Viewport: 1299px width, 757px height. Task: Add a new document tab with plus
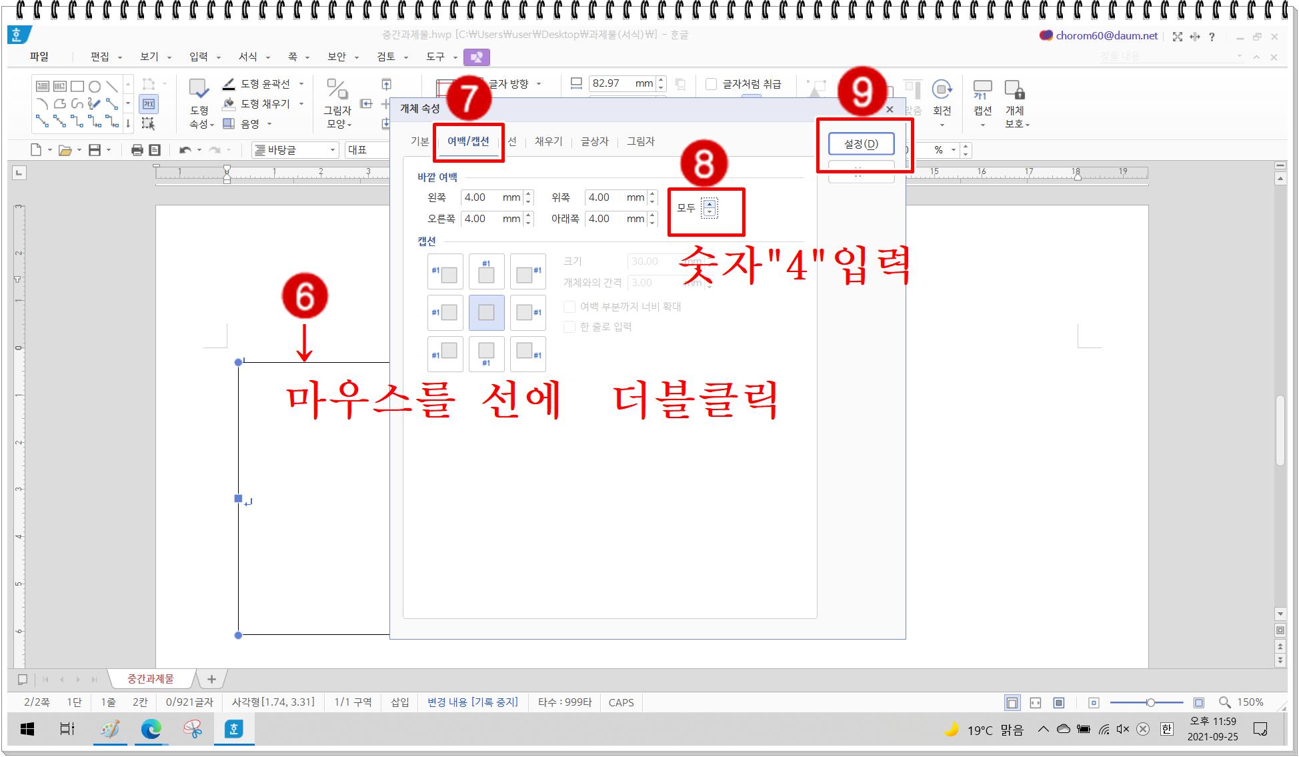212,679
